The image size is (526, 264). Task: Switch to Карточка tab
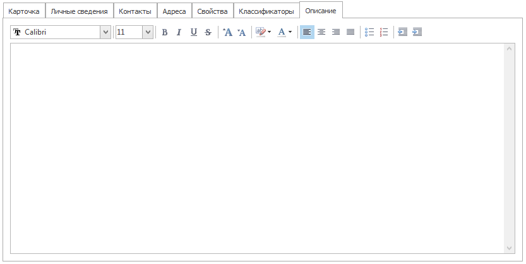24,11
